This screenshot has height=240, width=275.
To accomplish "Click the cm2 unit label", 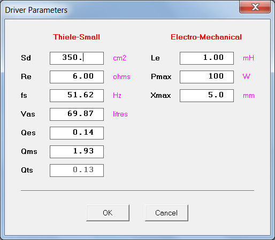I will coord(119,58).
